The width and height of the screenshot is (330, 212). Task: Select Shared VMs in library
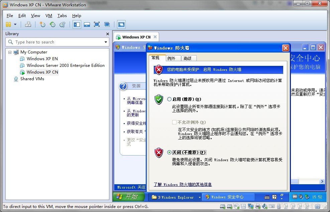(x=32, y=79)
